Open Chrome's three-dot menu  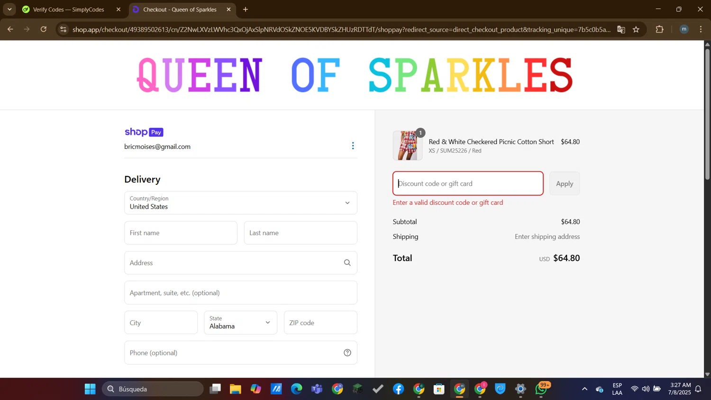[701, 29]
